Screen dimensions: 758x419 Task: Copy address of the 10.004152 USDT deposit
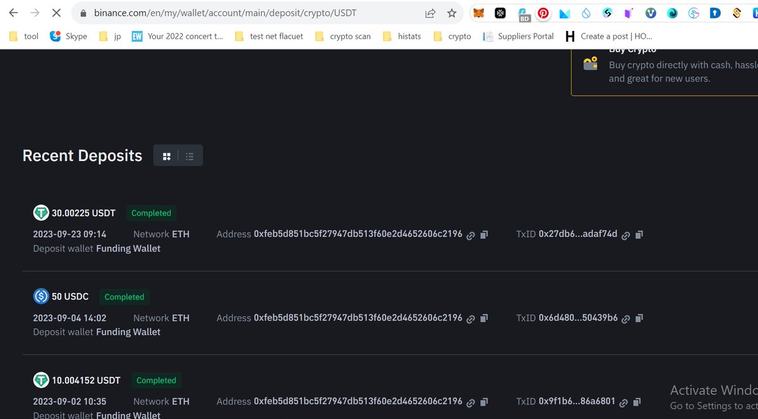pos(484,402)
